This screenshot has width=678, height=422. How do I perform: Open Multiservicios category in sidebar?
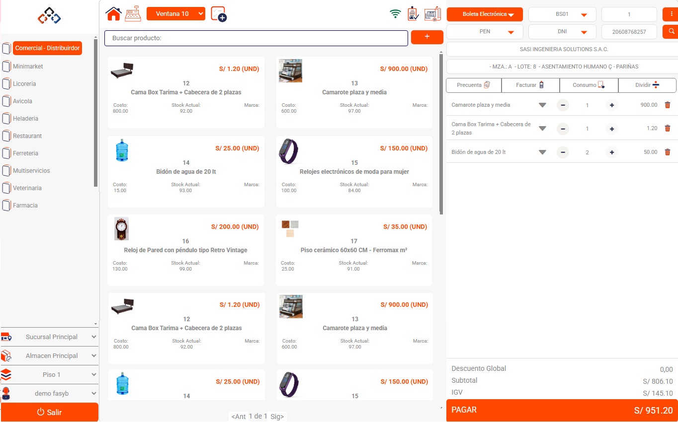(x=31, y=170)
